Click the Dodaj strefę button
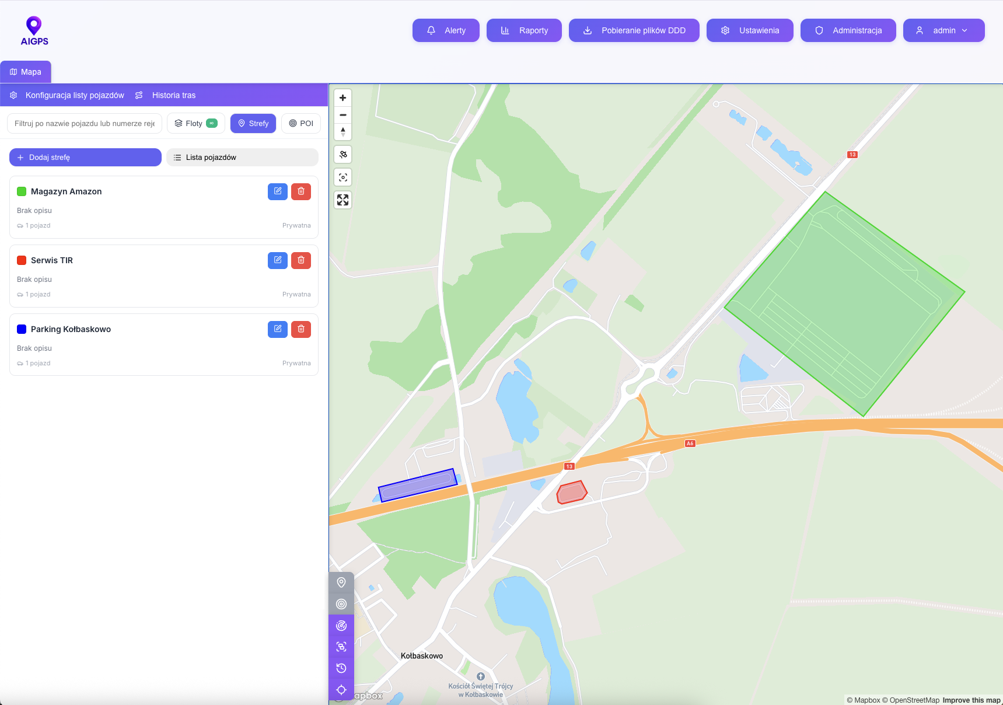 [x=85, y=157]
